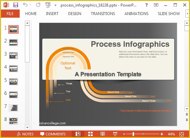The width and height of the screenshot is (190, 138).
Task: Click the large Optional Text label
Action: [68, 65]
